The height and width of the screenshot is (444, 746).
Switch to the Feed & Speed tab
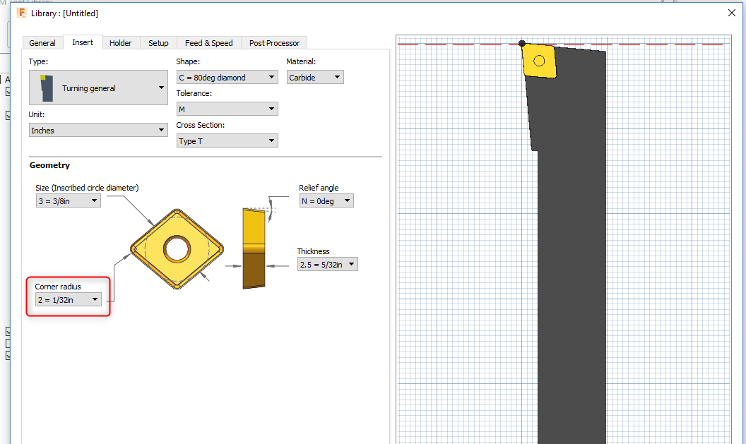208,42
